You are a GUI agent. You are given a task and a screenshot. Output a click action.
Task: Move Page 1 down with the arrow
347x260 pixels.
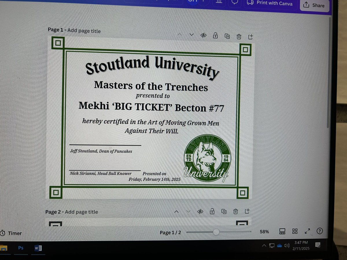click(x=191, y=35)
